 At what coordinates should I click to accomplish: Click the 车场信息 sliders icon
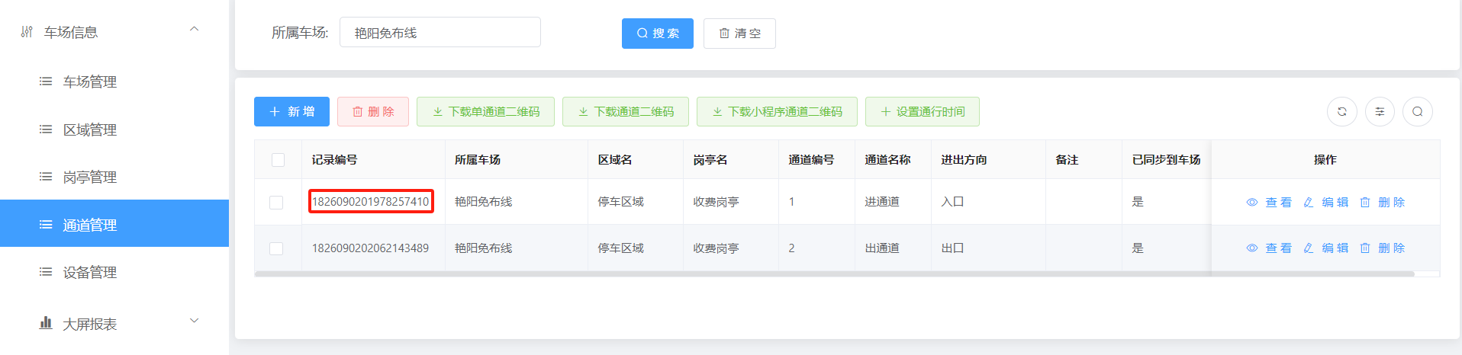pyautogui.click(x=27, y=32)
